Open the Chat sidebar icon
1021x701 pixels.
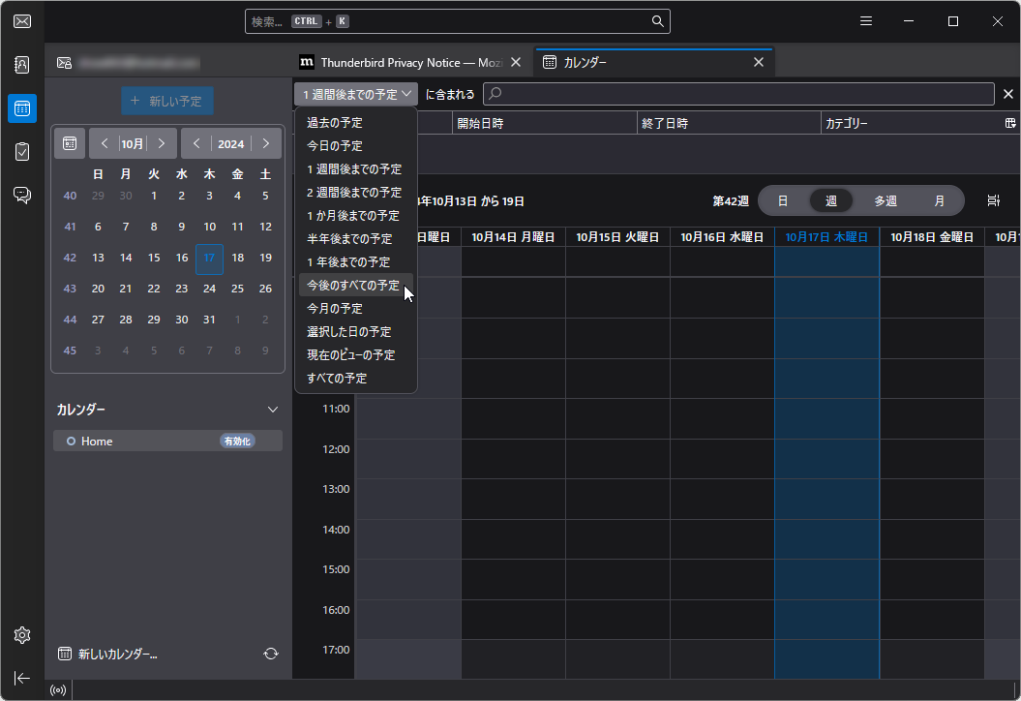(x=22, y=195)
